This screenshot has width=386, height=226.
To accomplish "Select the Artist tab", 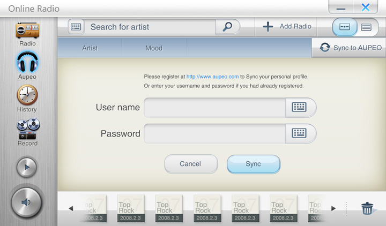I will (x=90, y=48).
